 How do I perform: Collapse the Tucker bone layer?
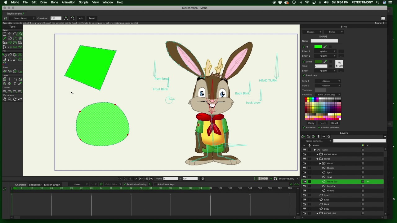314,150
